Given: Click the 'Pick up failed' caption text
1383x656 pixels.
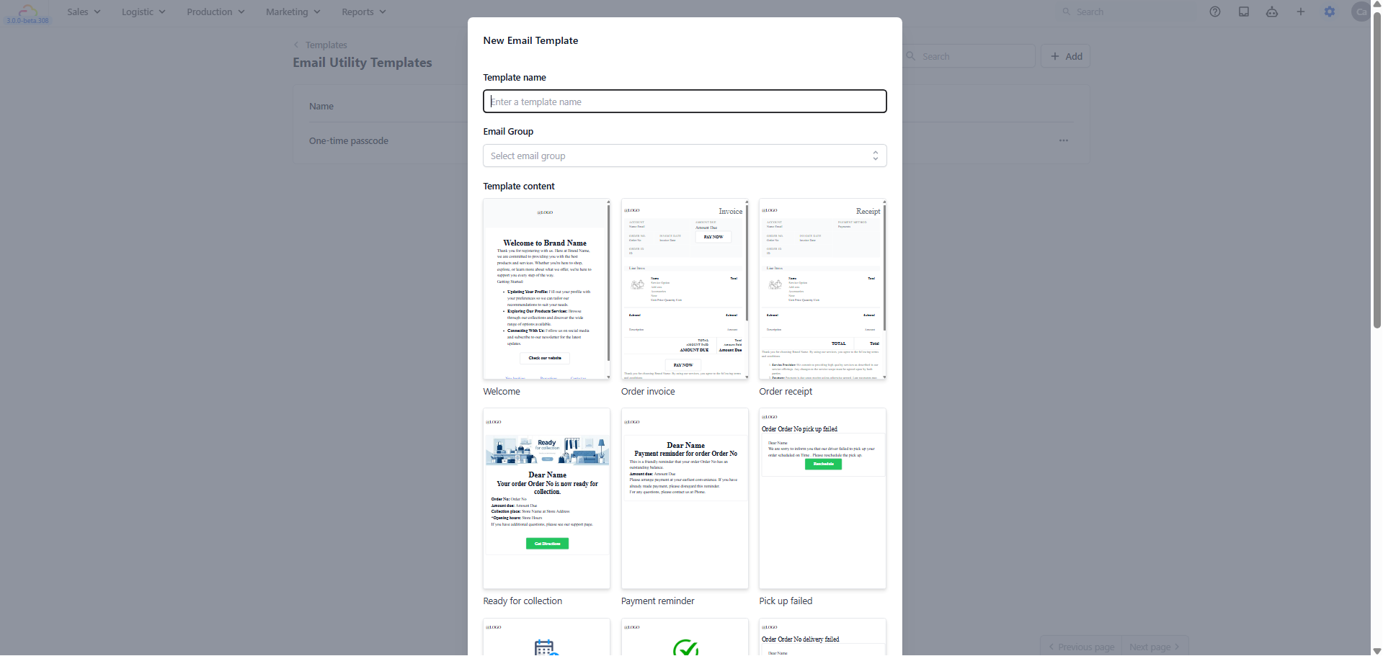Looking at the screenshot, I should pyautogui.click(x=786, y=601).
